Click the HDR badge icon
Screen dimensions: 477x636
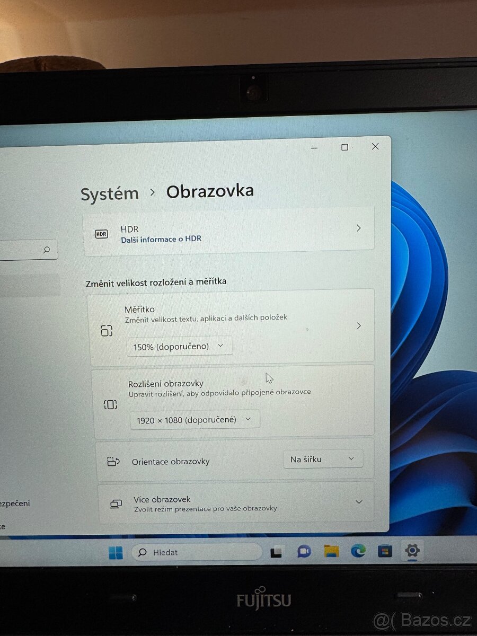pos(101,234)
